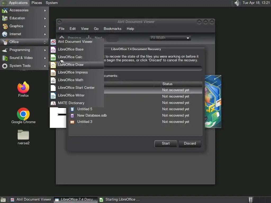Click the Sound & Video icon
Screen dimensions: 271x203
point(5,58)
